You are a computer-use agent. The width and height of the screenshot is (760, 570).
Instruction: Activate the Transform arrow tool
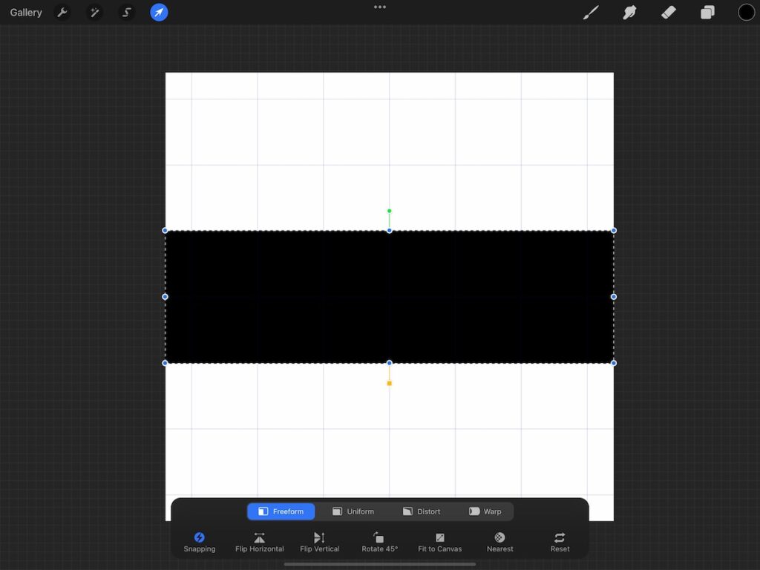point(159,12)
